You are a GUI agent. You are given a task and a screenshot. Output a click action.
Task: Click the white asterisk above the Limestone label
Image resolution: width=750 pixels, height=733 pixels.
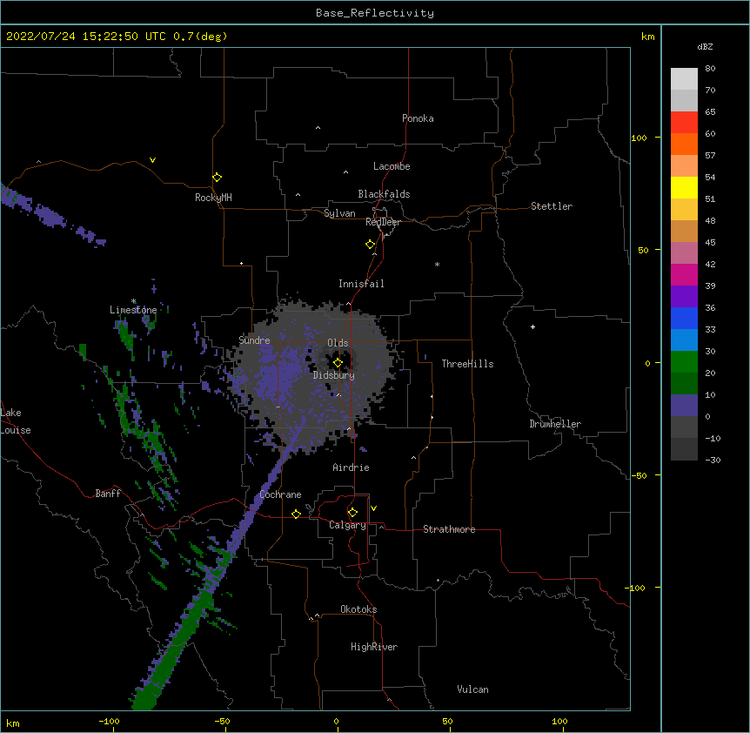133,301
